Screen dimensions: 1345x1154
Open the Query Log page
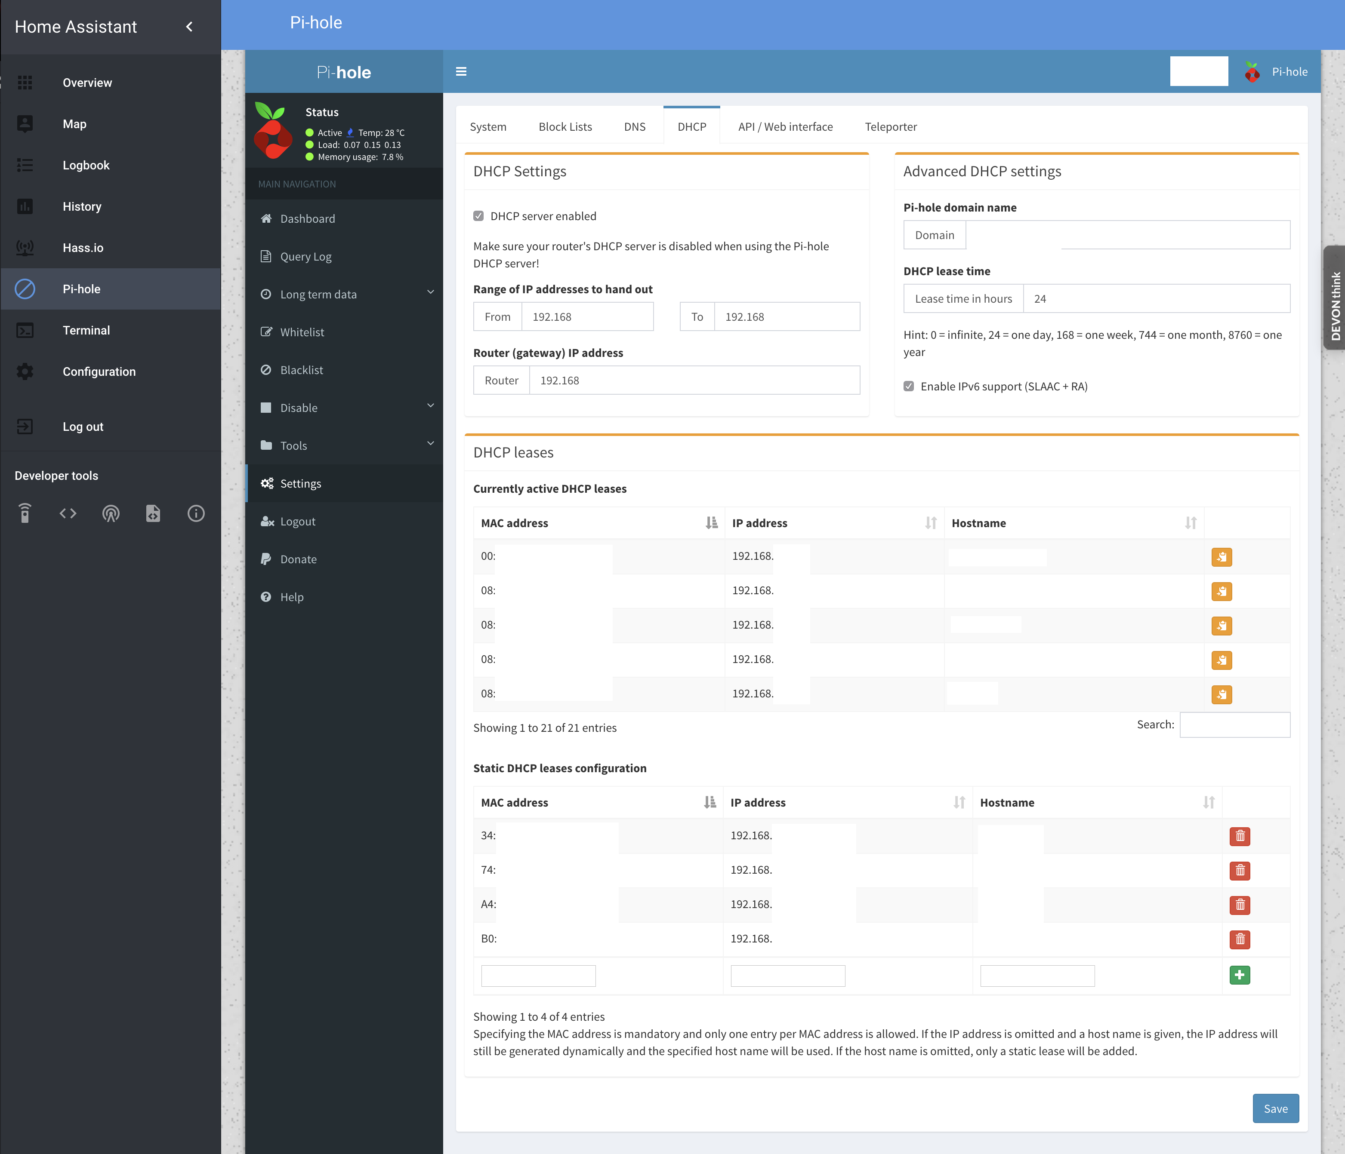point(305,256)
